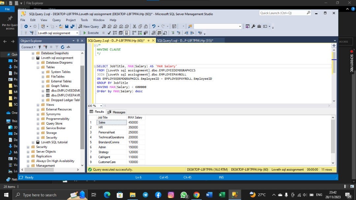Click the Comment selected lines icon
Screen dimensions: 356x200
pos(173,33)
